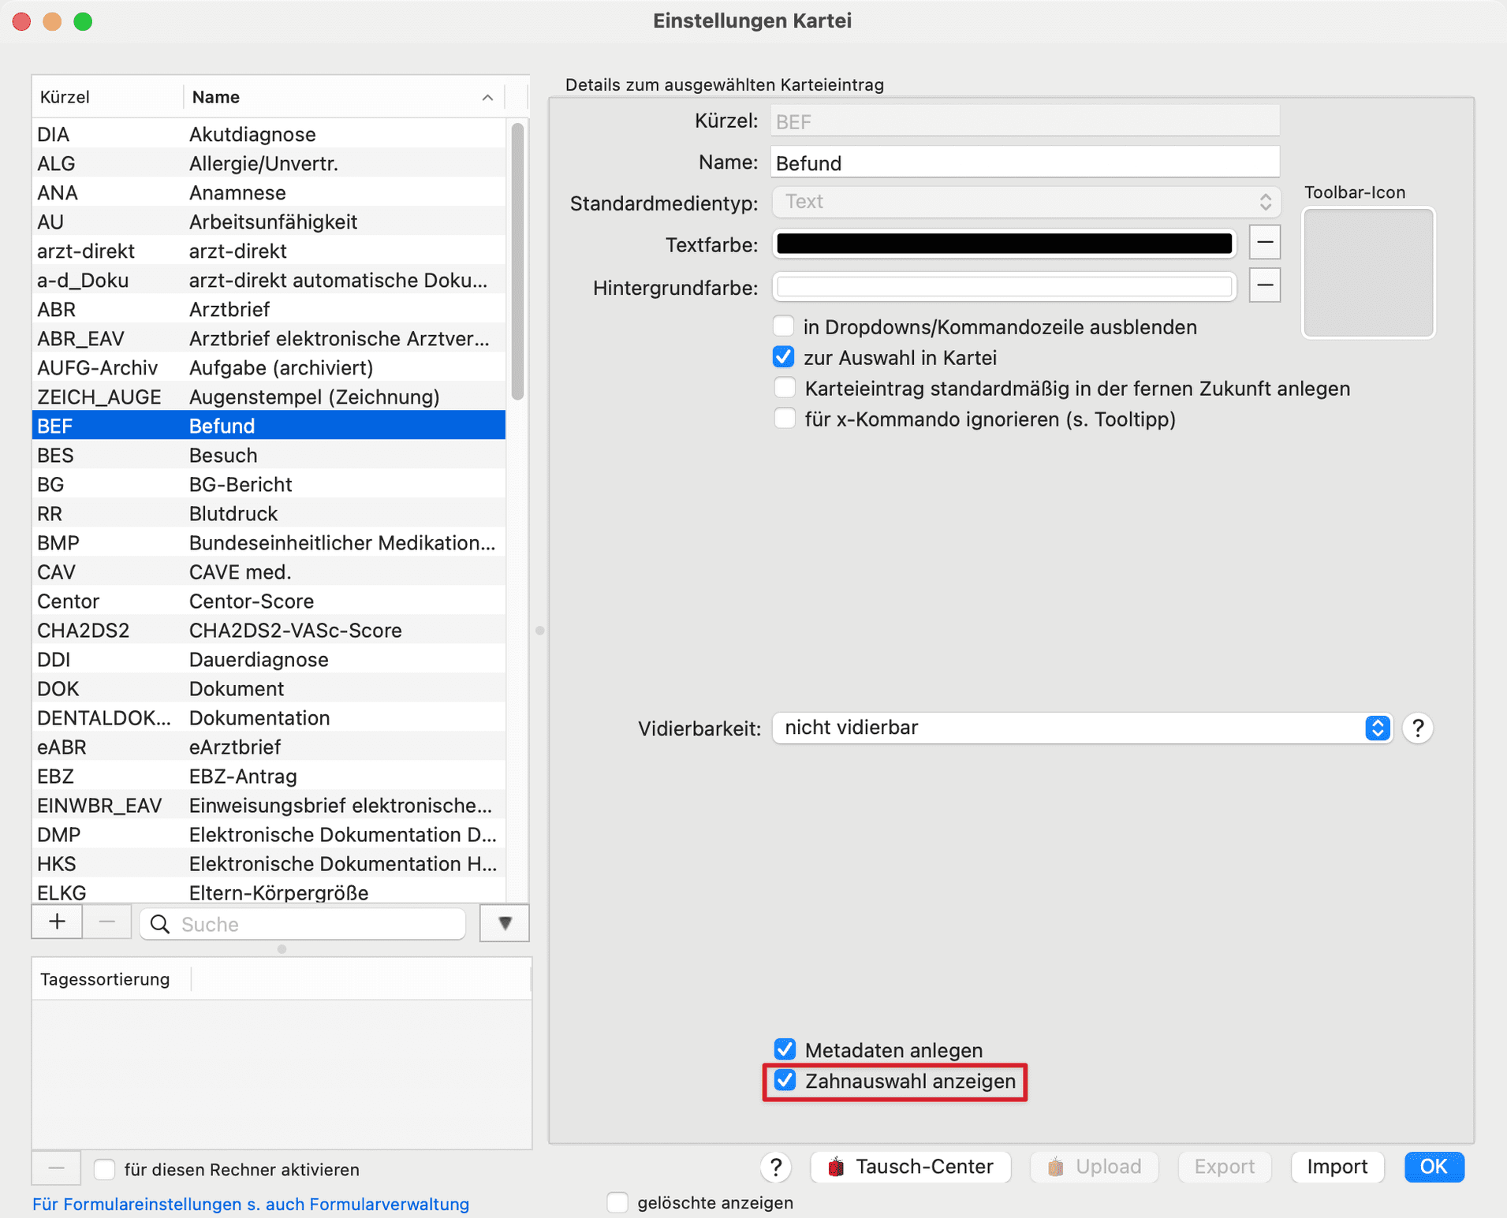Click the Toolbar-Icon image well
This screenshot has height=1218, width=1507.
click(x=1368, y=273)
